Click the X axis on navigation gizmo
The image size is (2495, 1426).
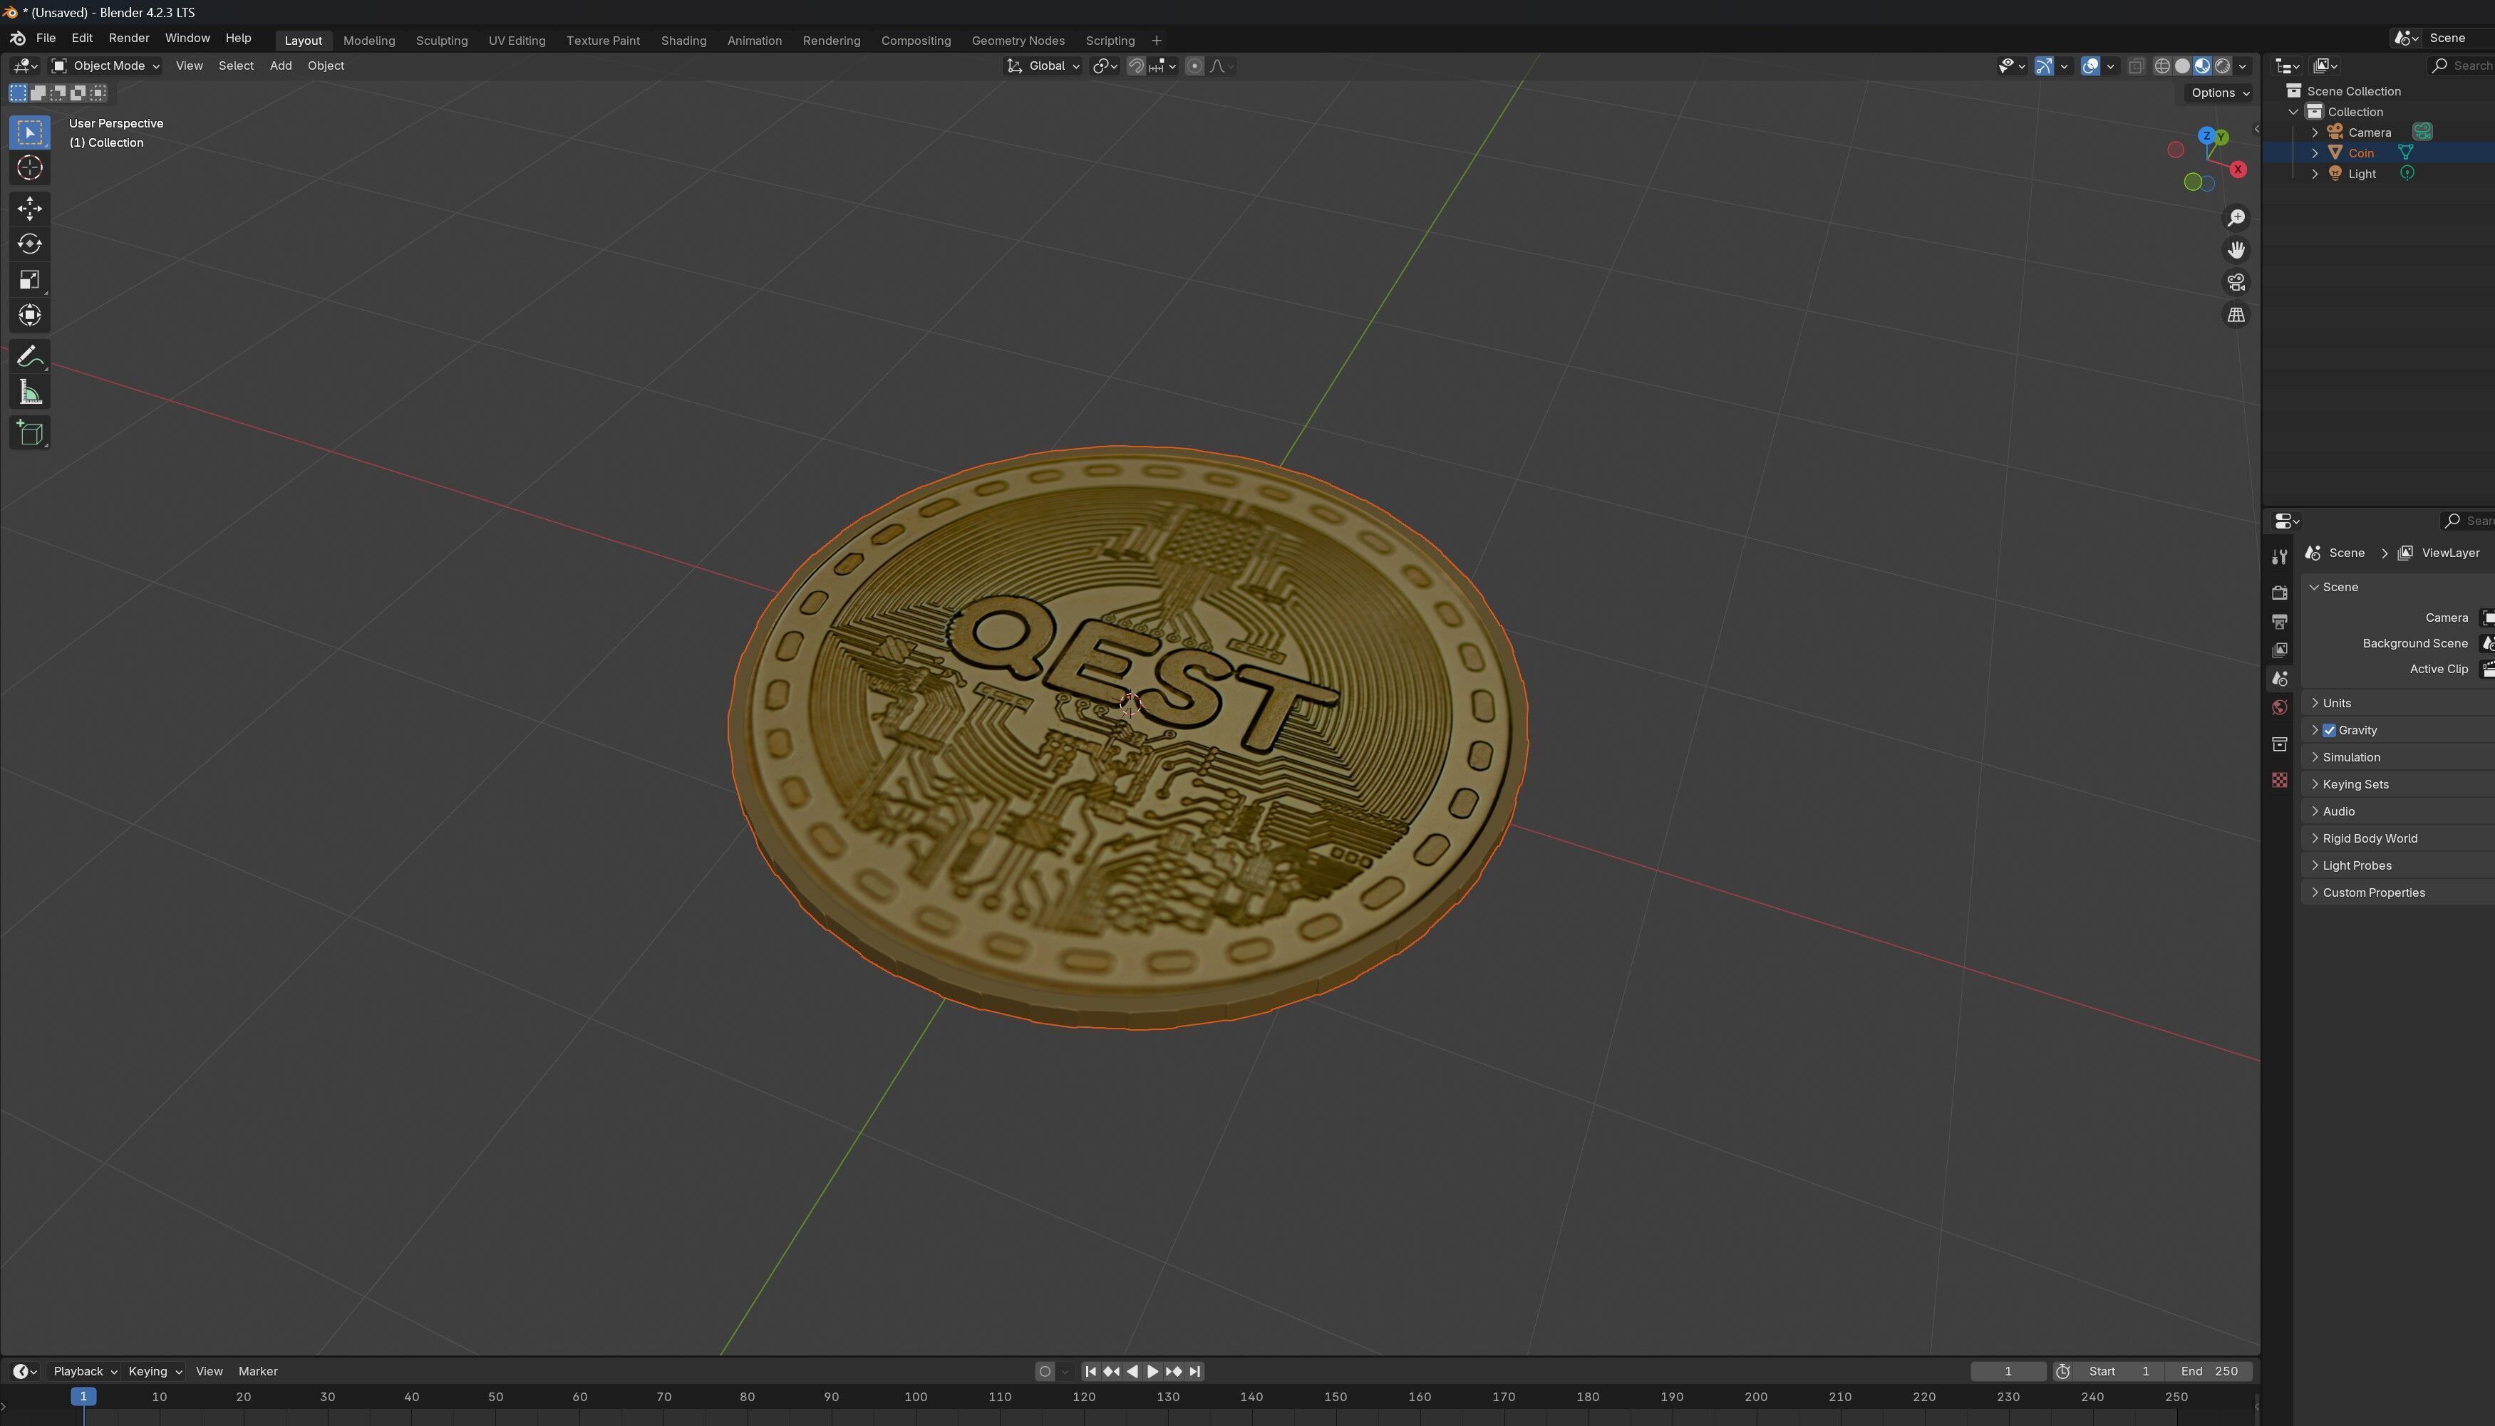click(2237, 170)
